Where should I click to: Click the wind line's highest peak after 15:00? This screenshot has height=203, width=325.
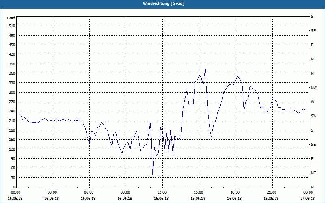coord(205,69)
